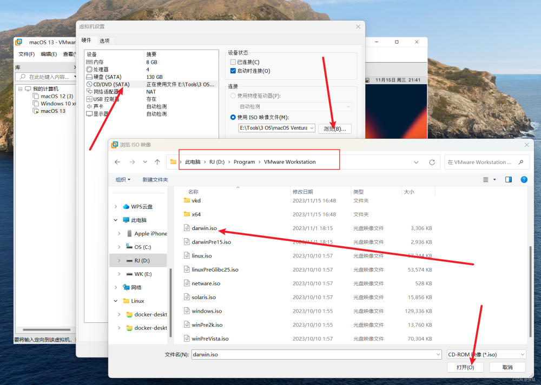Go back in the ISO browse dialog
Viewport: 541px width, 385px height.
tap(117, 162)
